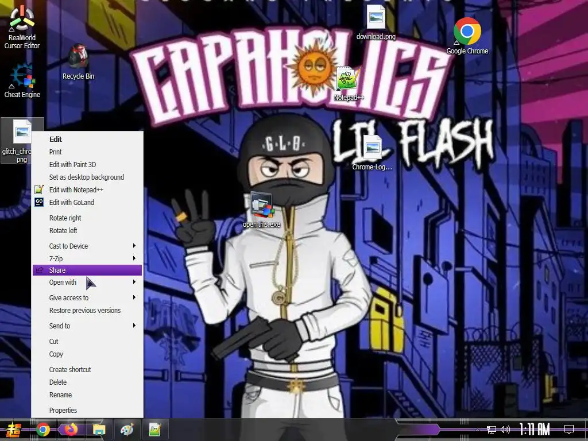Screen dimensions: 588x441
Task: Open Notepad++ from the taskbar
Action: 154,430
